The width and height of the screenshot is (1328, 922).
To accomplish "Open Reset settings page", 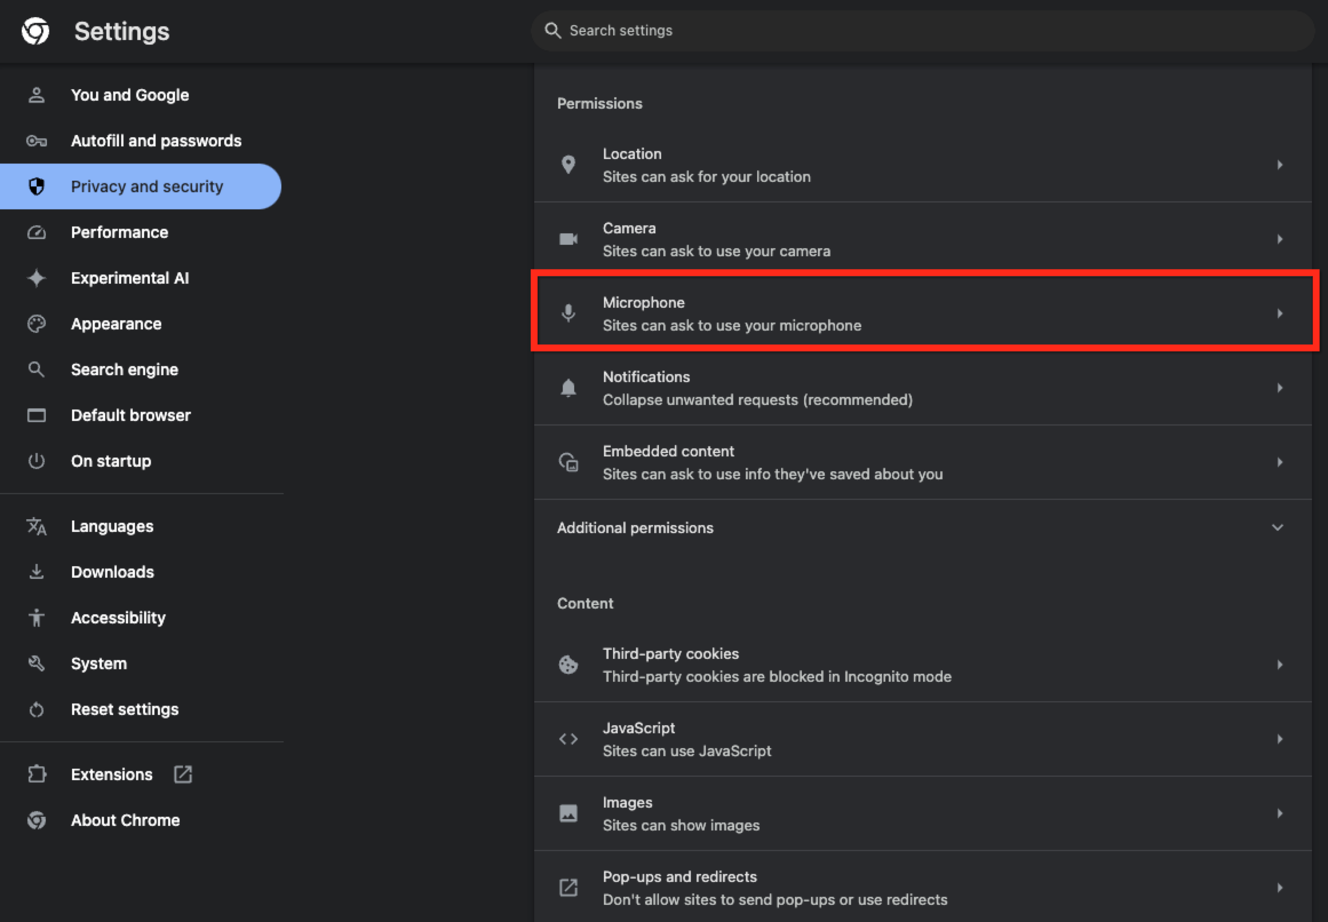I will (125, 709).
